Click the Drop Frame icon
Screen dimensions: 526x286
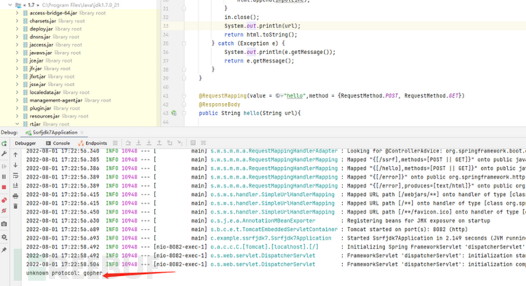point(170,143)
